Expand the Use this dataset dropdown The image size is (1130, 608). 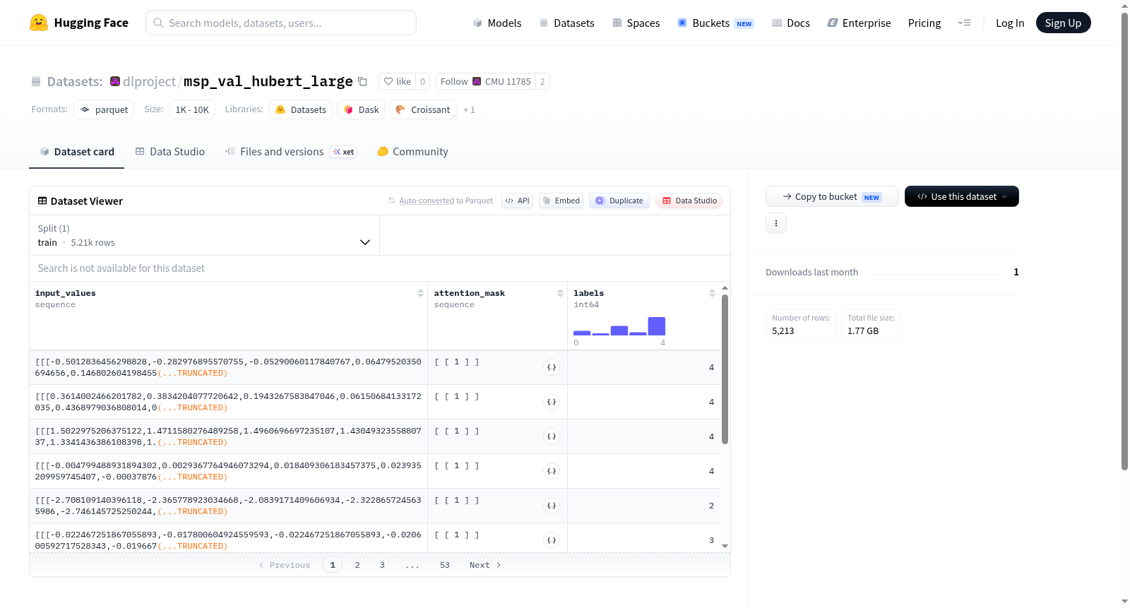click(962, 196)
